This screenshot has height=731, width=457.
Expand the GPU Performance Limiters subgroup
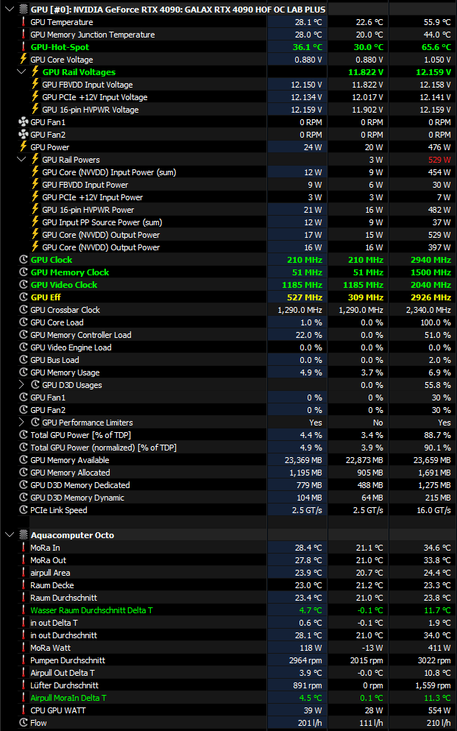[x=21, y=423]
